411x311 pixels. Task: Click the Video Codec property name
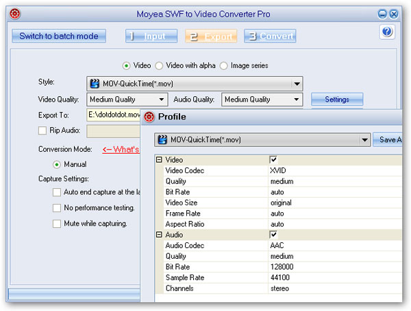click(185, 170)
